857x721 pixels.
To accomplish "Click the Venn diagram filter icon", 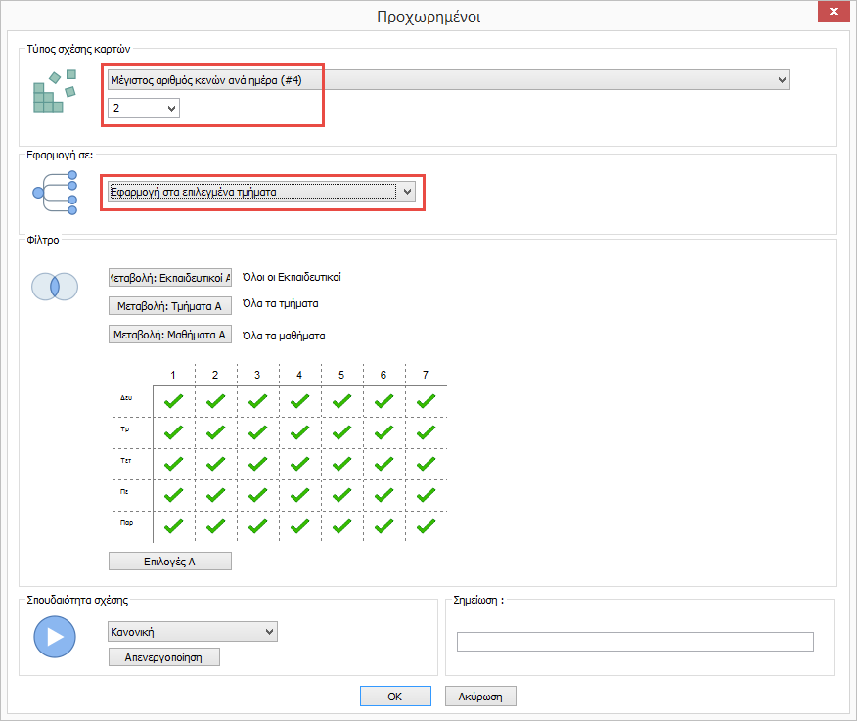I will [55, 286].
